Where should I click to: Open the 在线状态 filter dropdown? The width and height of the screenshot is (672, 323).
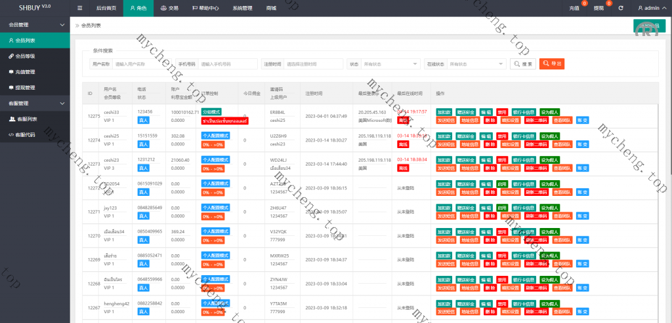(476, 64)
